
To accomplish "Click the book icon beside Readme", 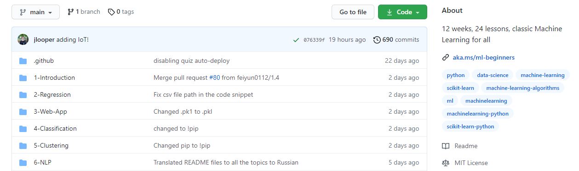I will [x=445, y=146].
